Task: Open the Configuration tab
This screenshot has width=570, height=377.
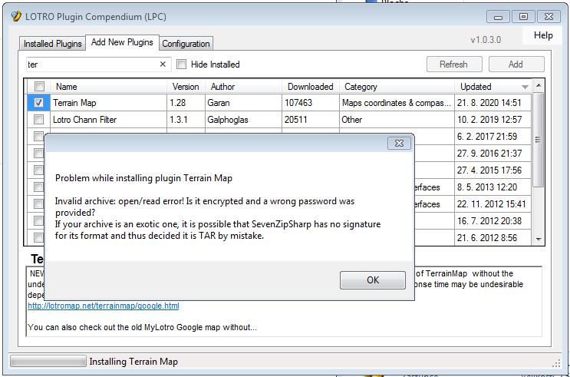Action: point(186,44)
